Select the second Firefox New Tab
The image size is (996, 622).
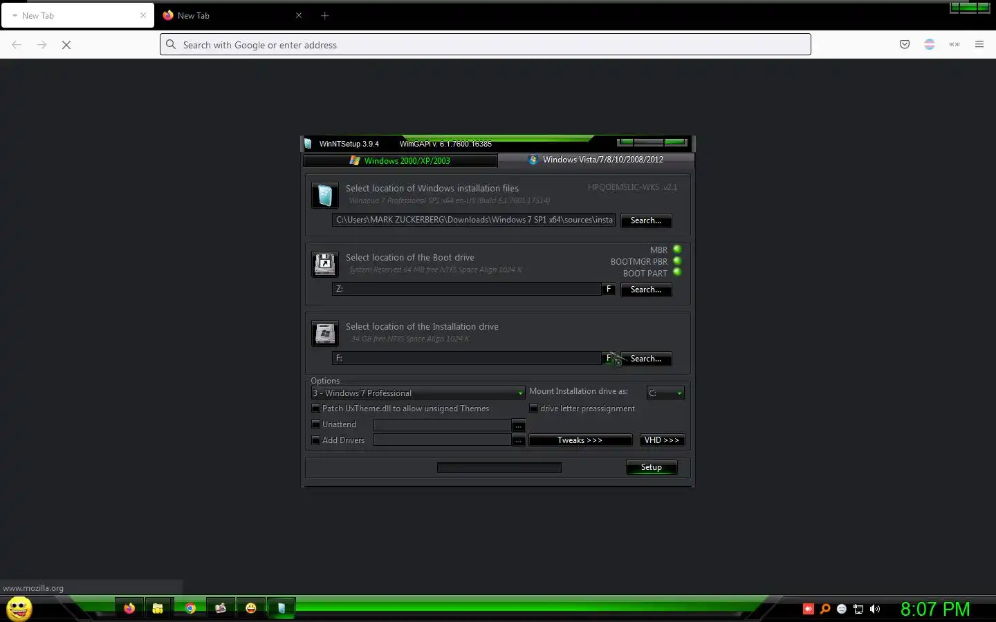point(234,15)
